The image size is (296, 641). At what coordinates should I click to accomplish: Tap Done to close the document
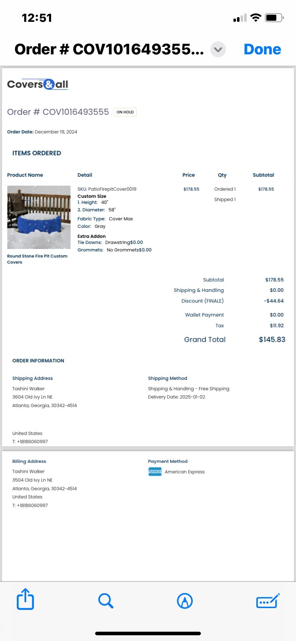tap(262, 49)
